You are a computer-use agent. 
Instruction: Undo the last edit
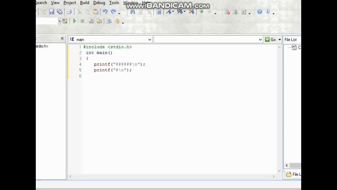(105, 12)
